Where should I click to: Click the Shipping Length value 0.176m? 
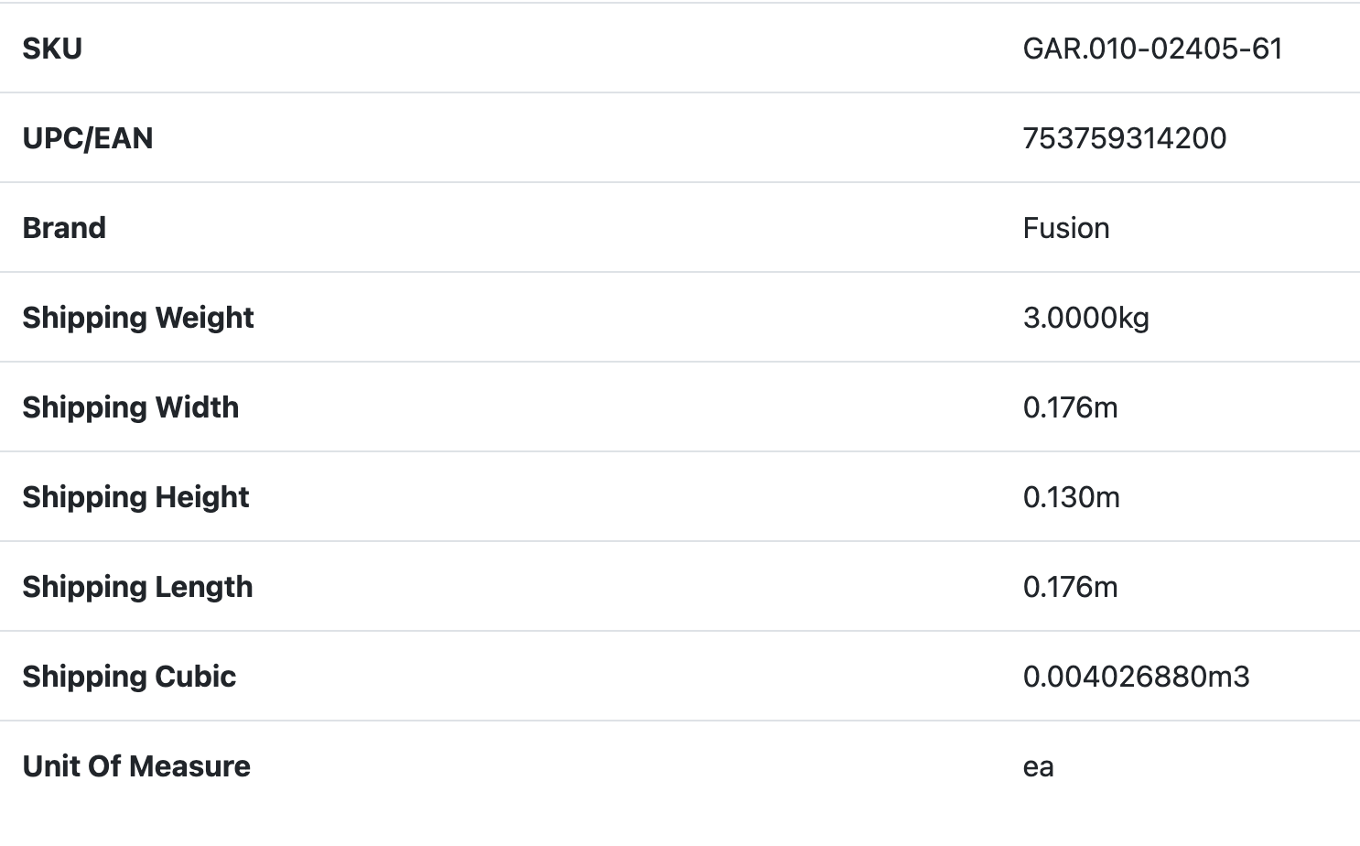click(1070, 587)
